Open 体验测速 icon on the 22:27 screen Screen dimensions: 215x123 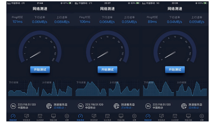pyautogui.click(x=94, y=116)
